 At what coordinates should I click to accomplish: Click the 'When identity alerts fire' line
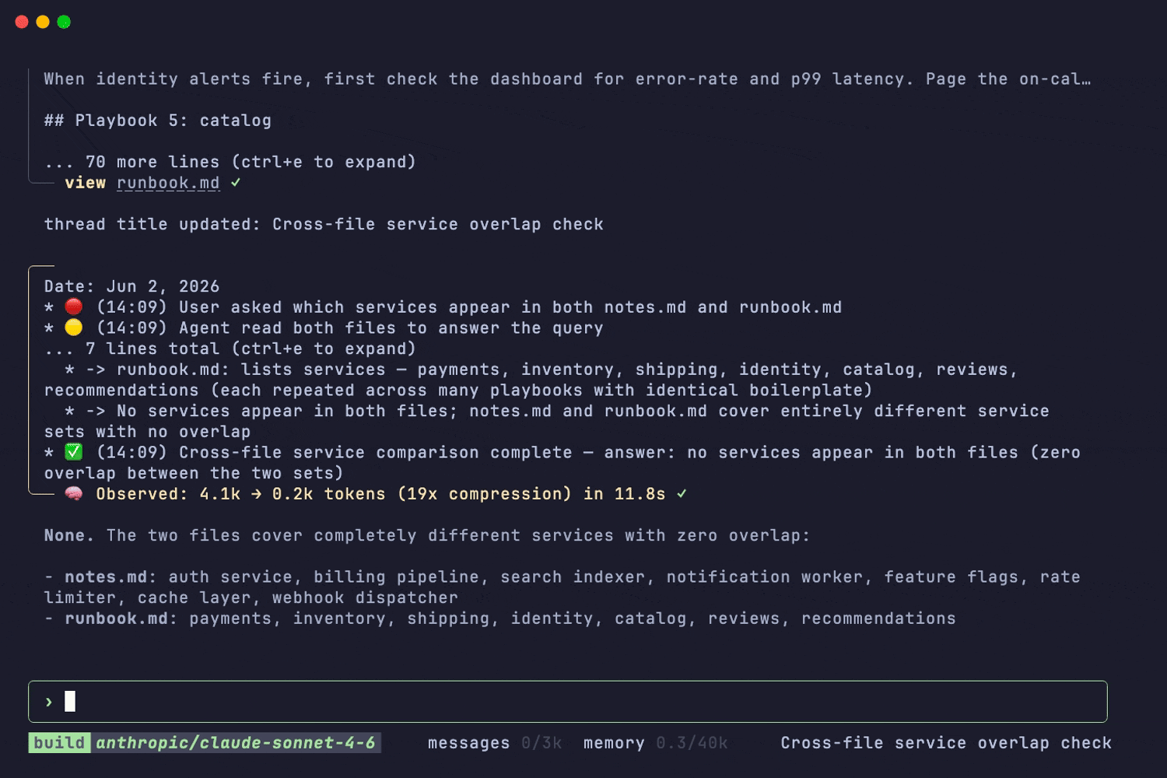(x=567, y=79)
